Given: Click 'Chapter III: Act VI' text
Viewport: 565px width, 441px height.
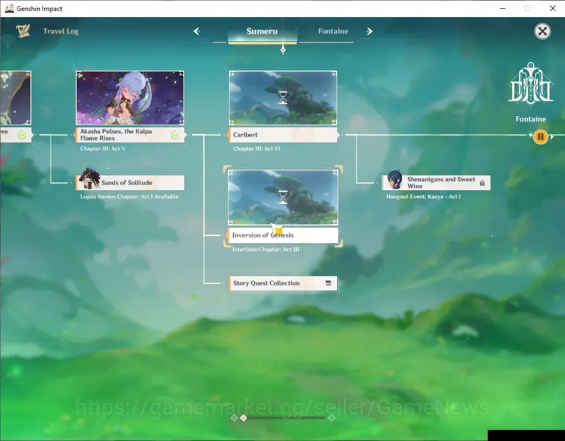Looking at the screenshot, I should tap(257, 149).
